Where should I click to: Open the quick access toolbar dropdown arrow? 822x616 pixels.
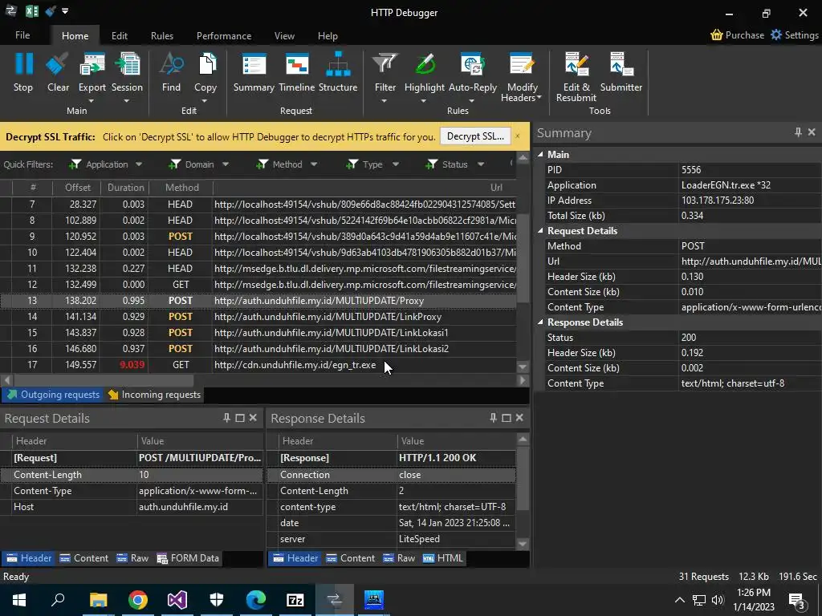click(x=65, y=11)
